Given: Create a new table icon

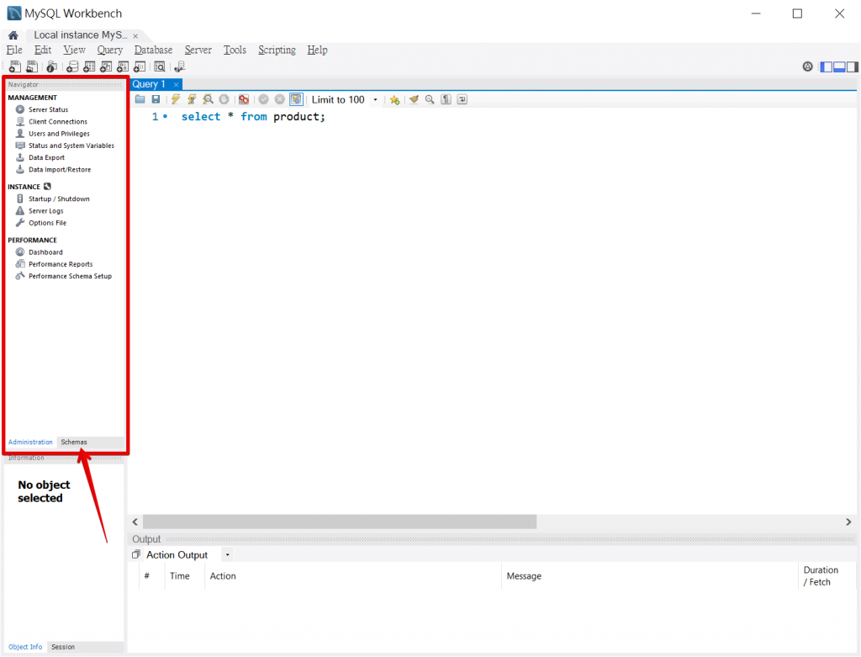Looking at the screenshot, I should coord(89,67).
